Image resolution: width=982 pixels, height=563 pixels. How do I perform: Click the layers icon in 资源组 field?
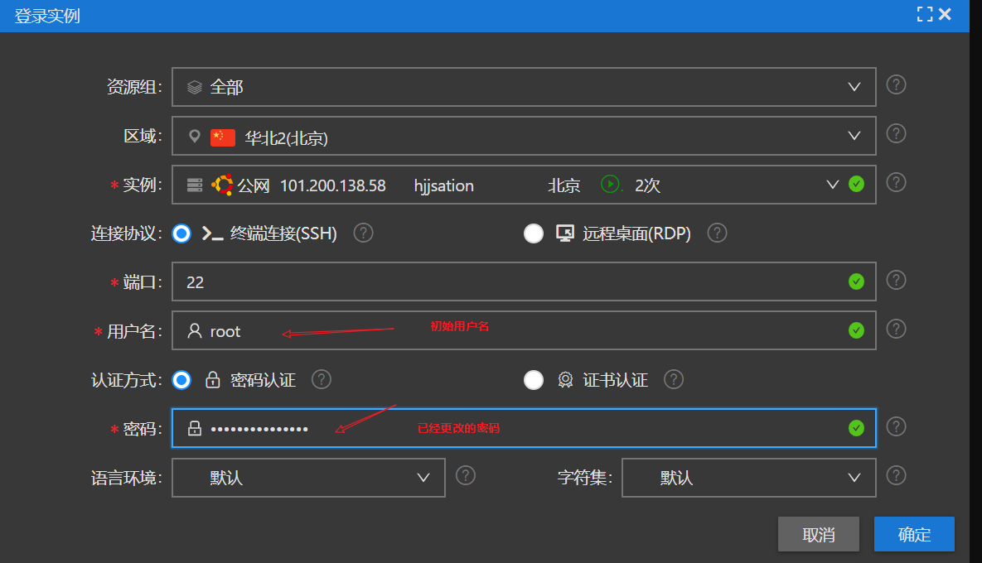coord(195,87)
